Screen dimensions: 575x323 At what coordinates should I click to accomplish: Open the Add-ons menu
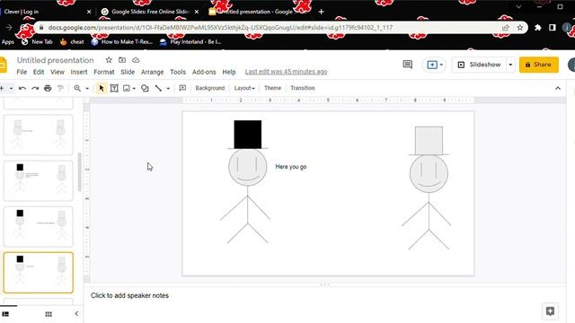[204, 72]
